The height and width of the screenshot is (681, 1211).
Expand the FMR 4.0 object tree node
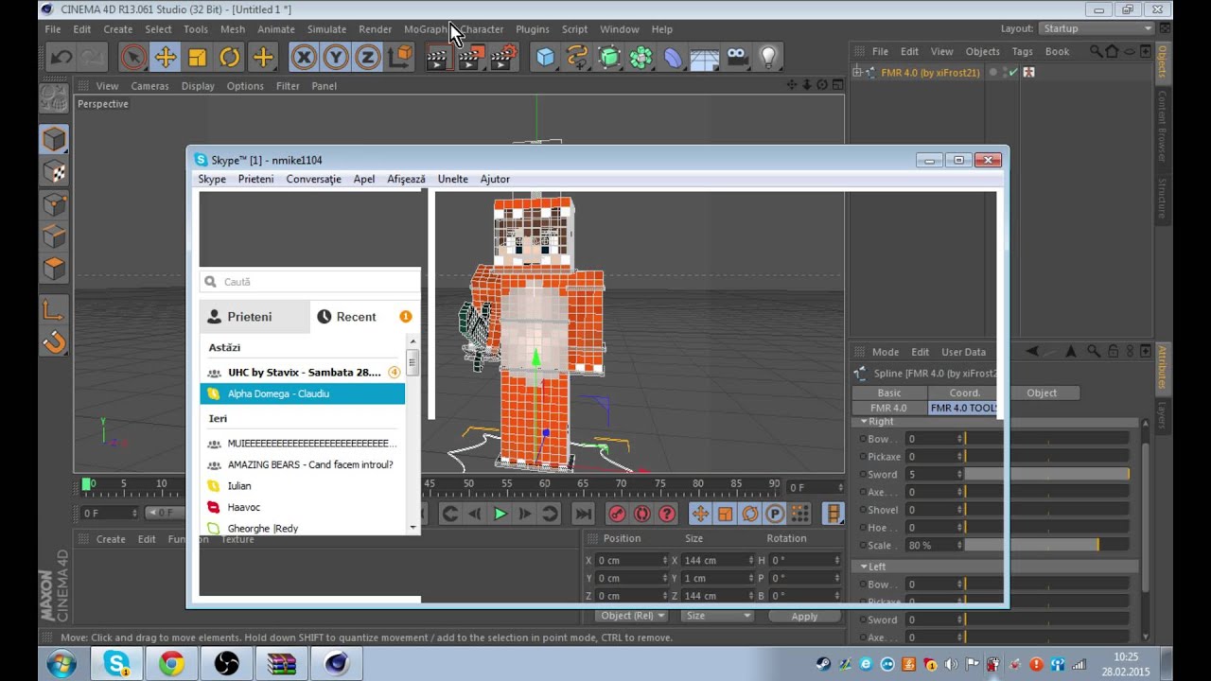(857, 73)
